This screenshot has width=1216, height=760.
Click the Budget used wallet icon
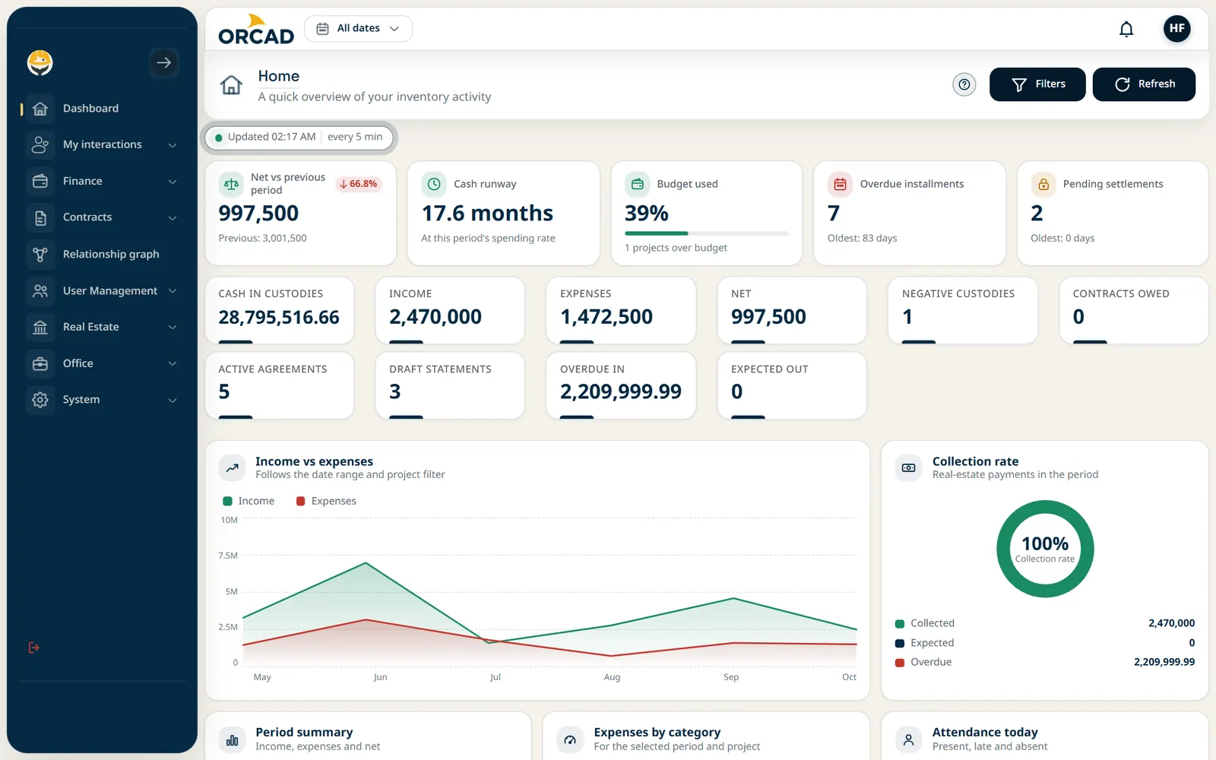[637, 184]
